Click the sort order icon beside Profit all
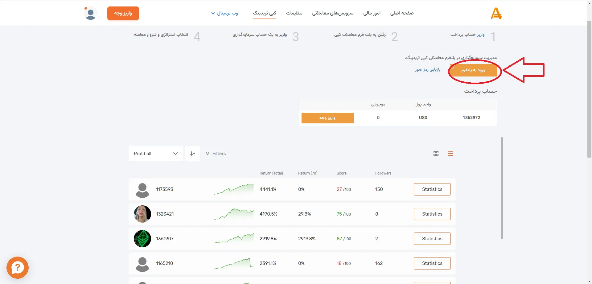Viewport: 592px width, 284px height. click(x=193, y=153)
